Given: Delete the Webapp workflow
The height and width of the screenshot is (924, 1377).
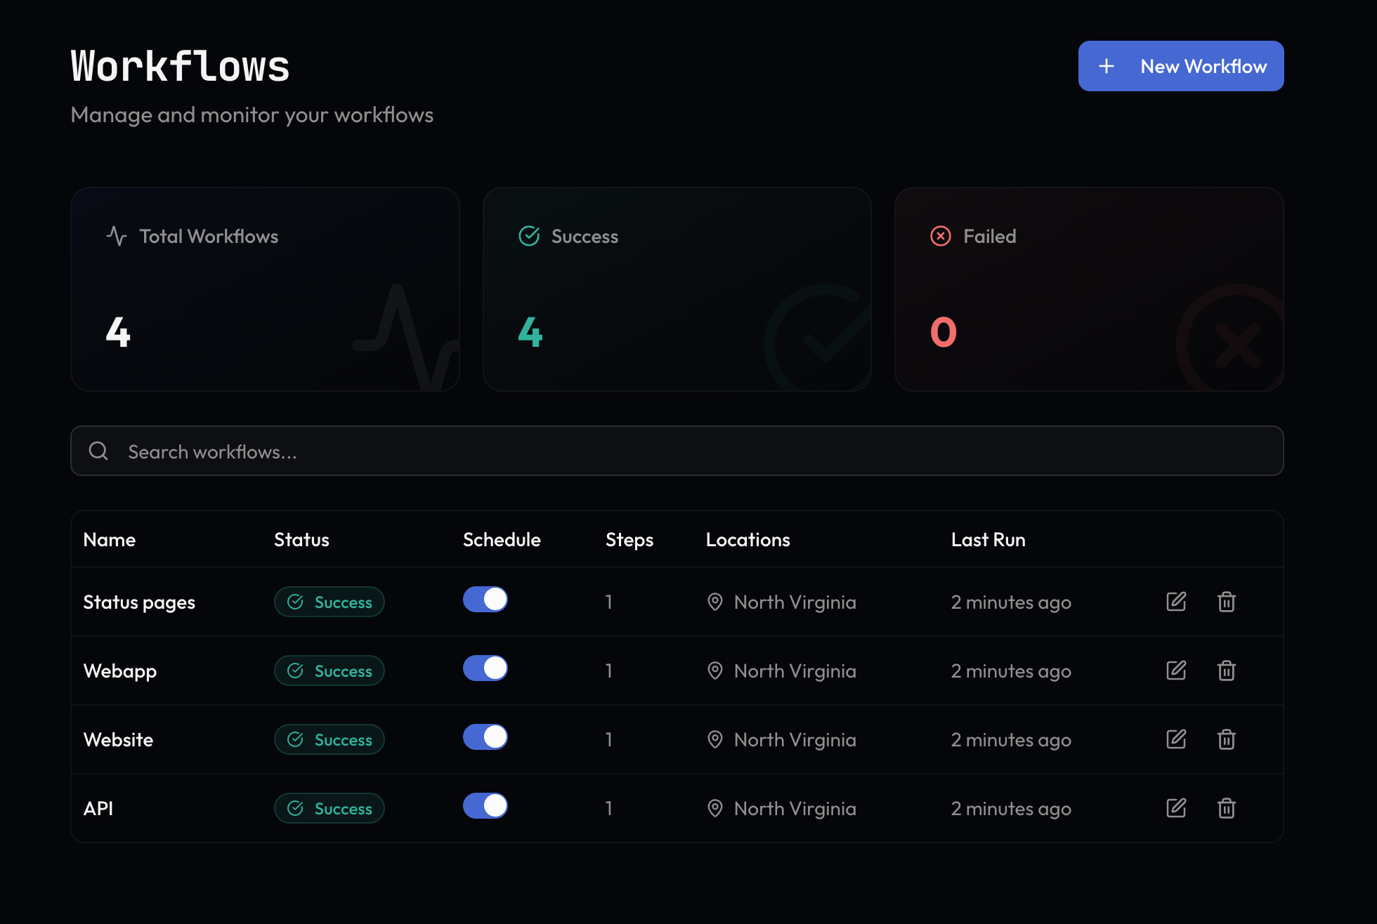Looking at the screenshot, I should 1226,671.
